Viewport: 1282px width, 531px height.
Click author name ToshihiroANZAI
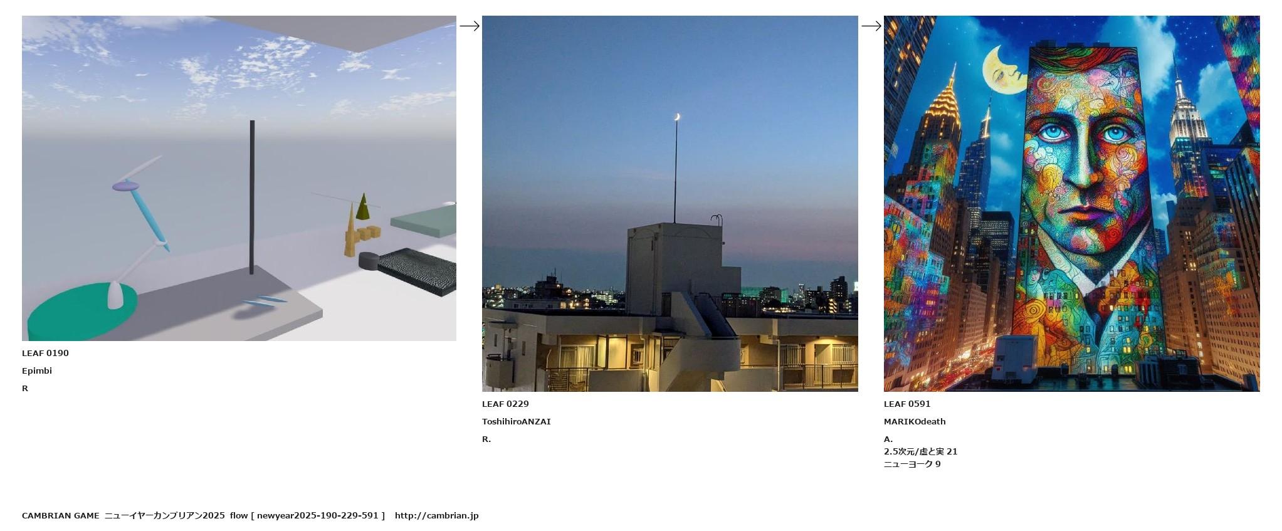tap(516, 421)
